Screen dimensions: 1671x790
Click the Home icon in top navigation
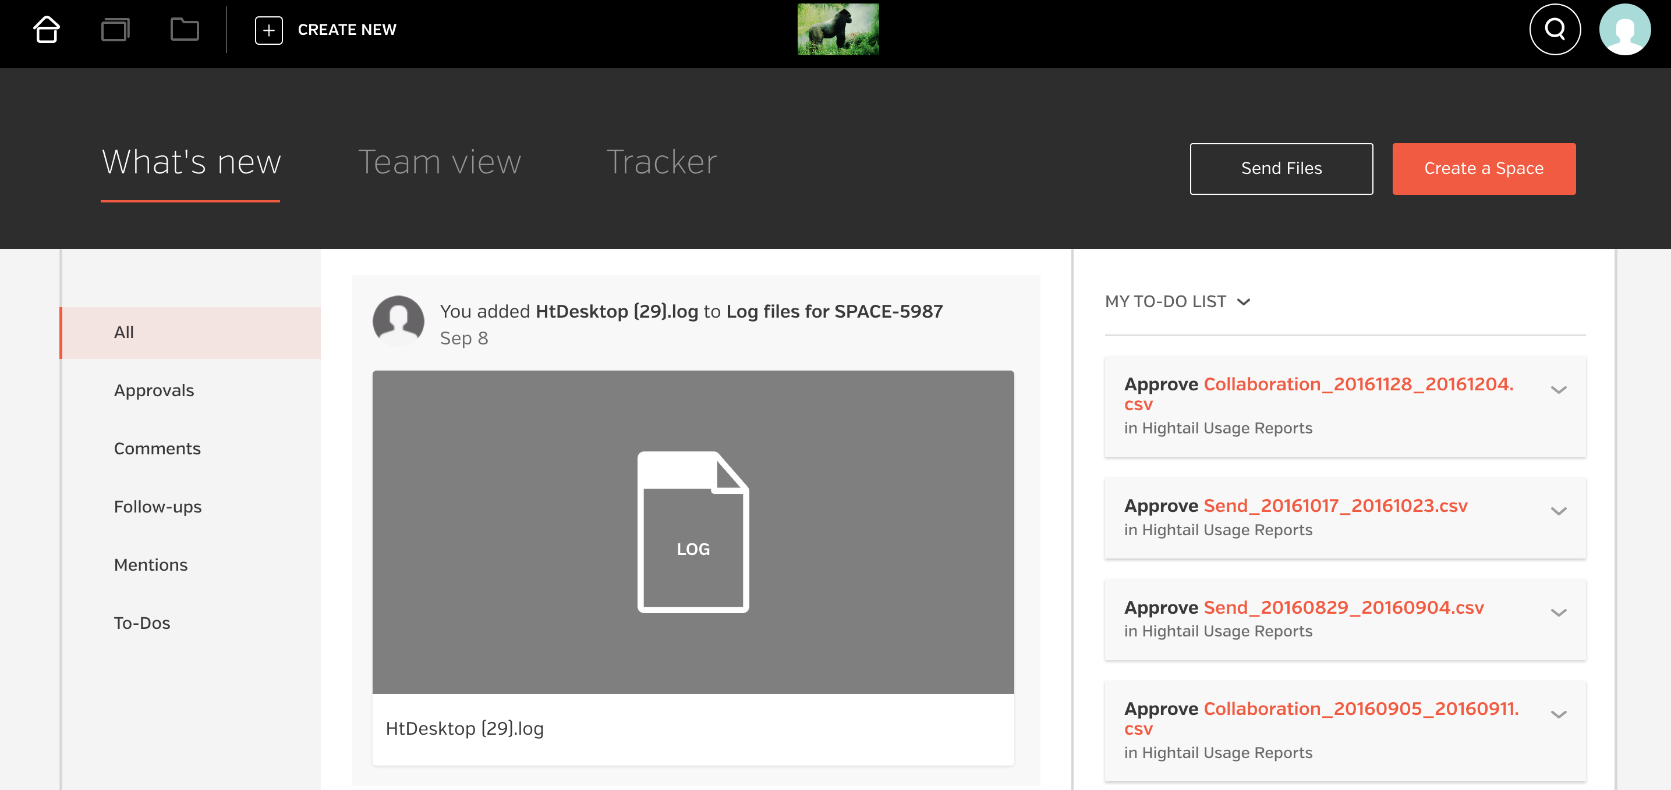tap(47, 29)
